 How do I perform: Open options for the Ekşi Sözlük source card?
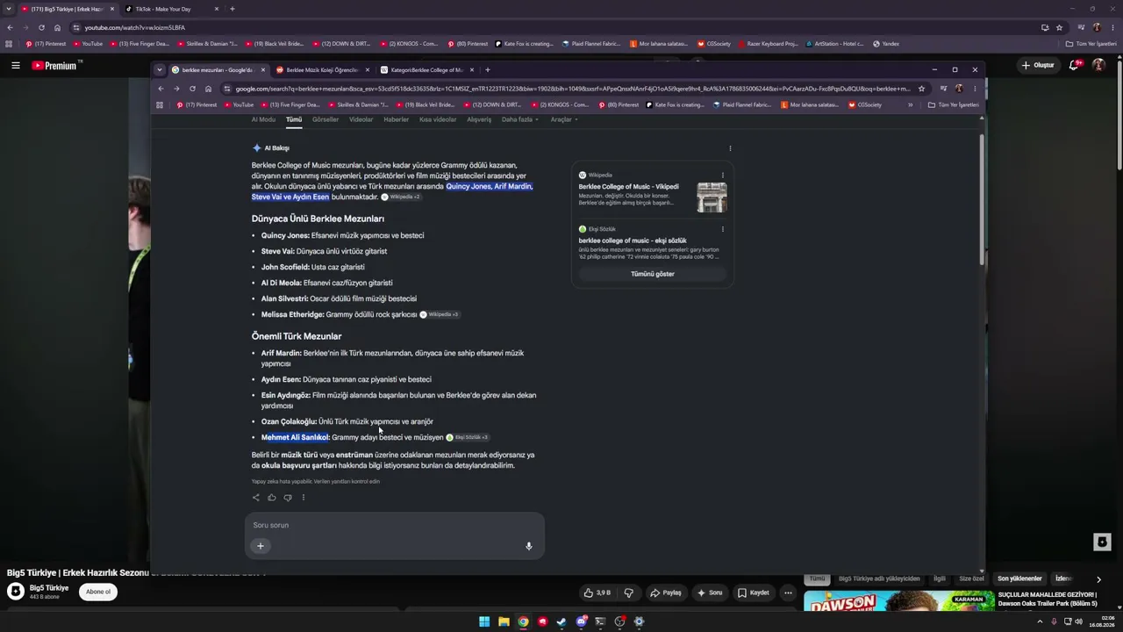pyautogui.click(x=723, y=229)
